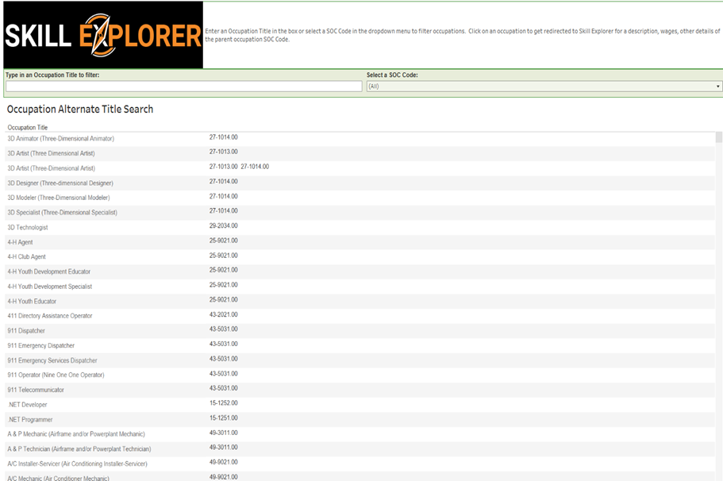
Task: Open the Select a SOC Code dropdown
Action: 544,87
